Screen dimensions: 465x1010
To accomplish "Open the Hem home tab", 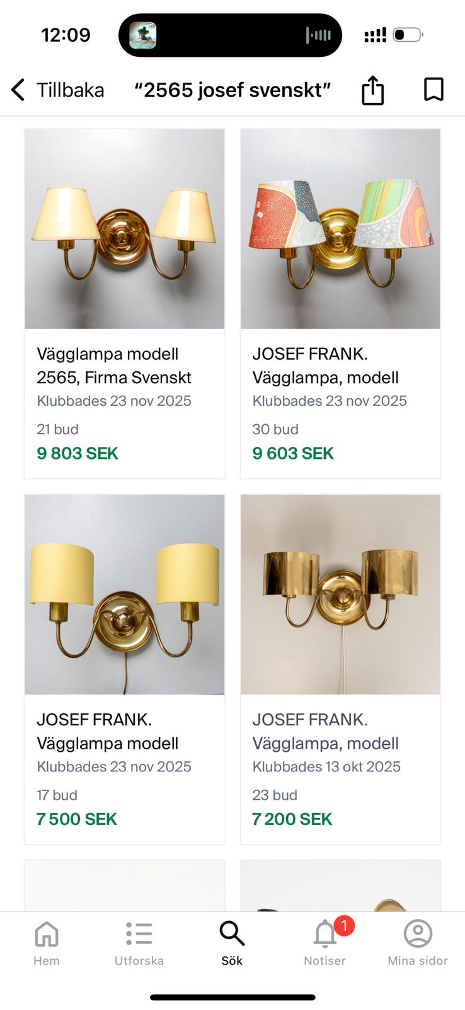I will pos(47,942).
